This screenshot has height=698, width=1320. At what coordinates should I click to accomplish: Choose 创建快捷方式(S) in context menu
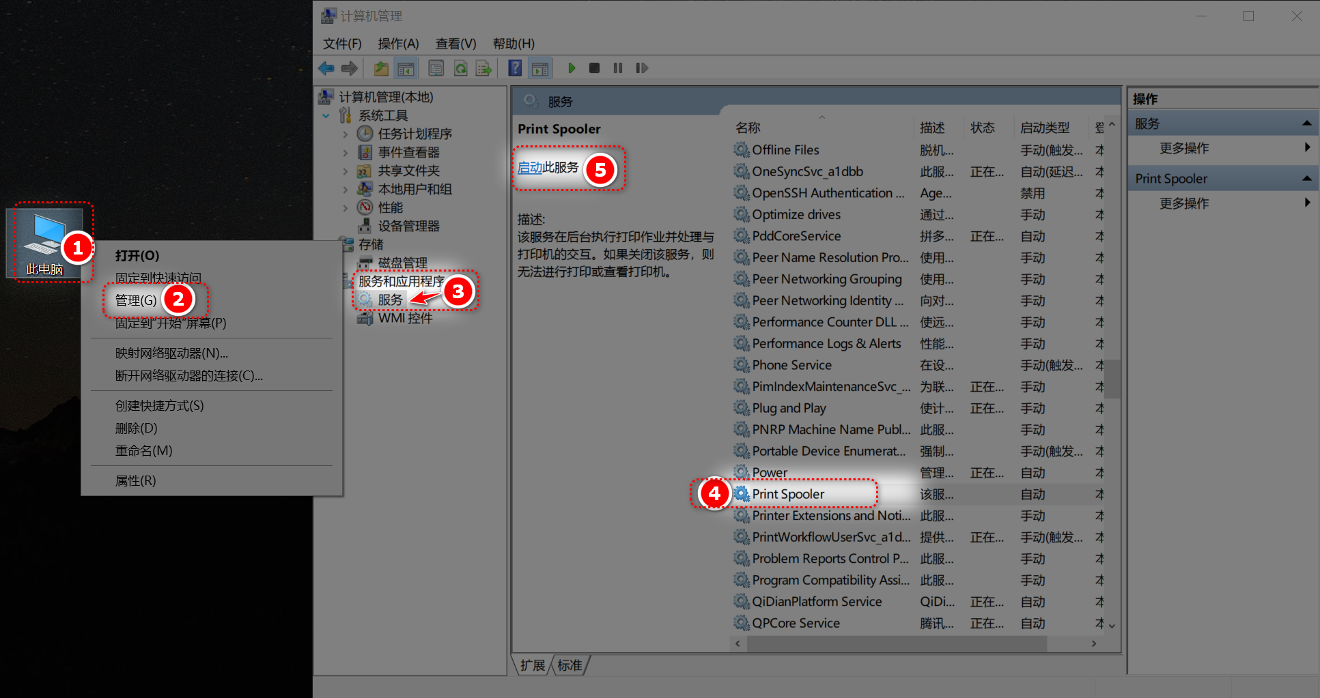(x=212, y=406)
